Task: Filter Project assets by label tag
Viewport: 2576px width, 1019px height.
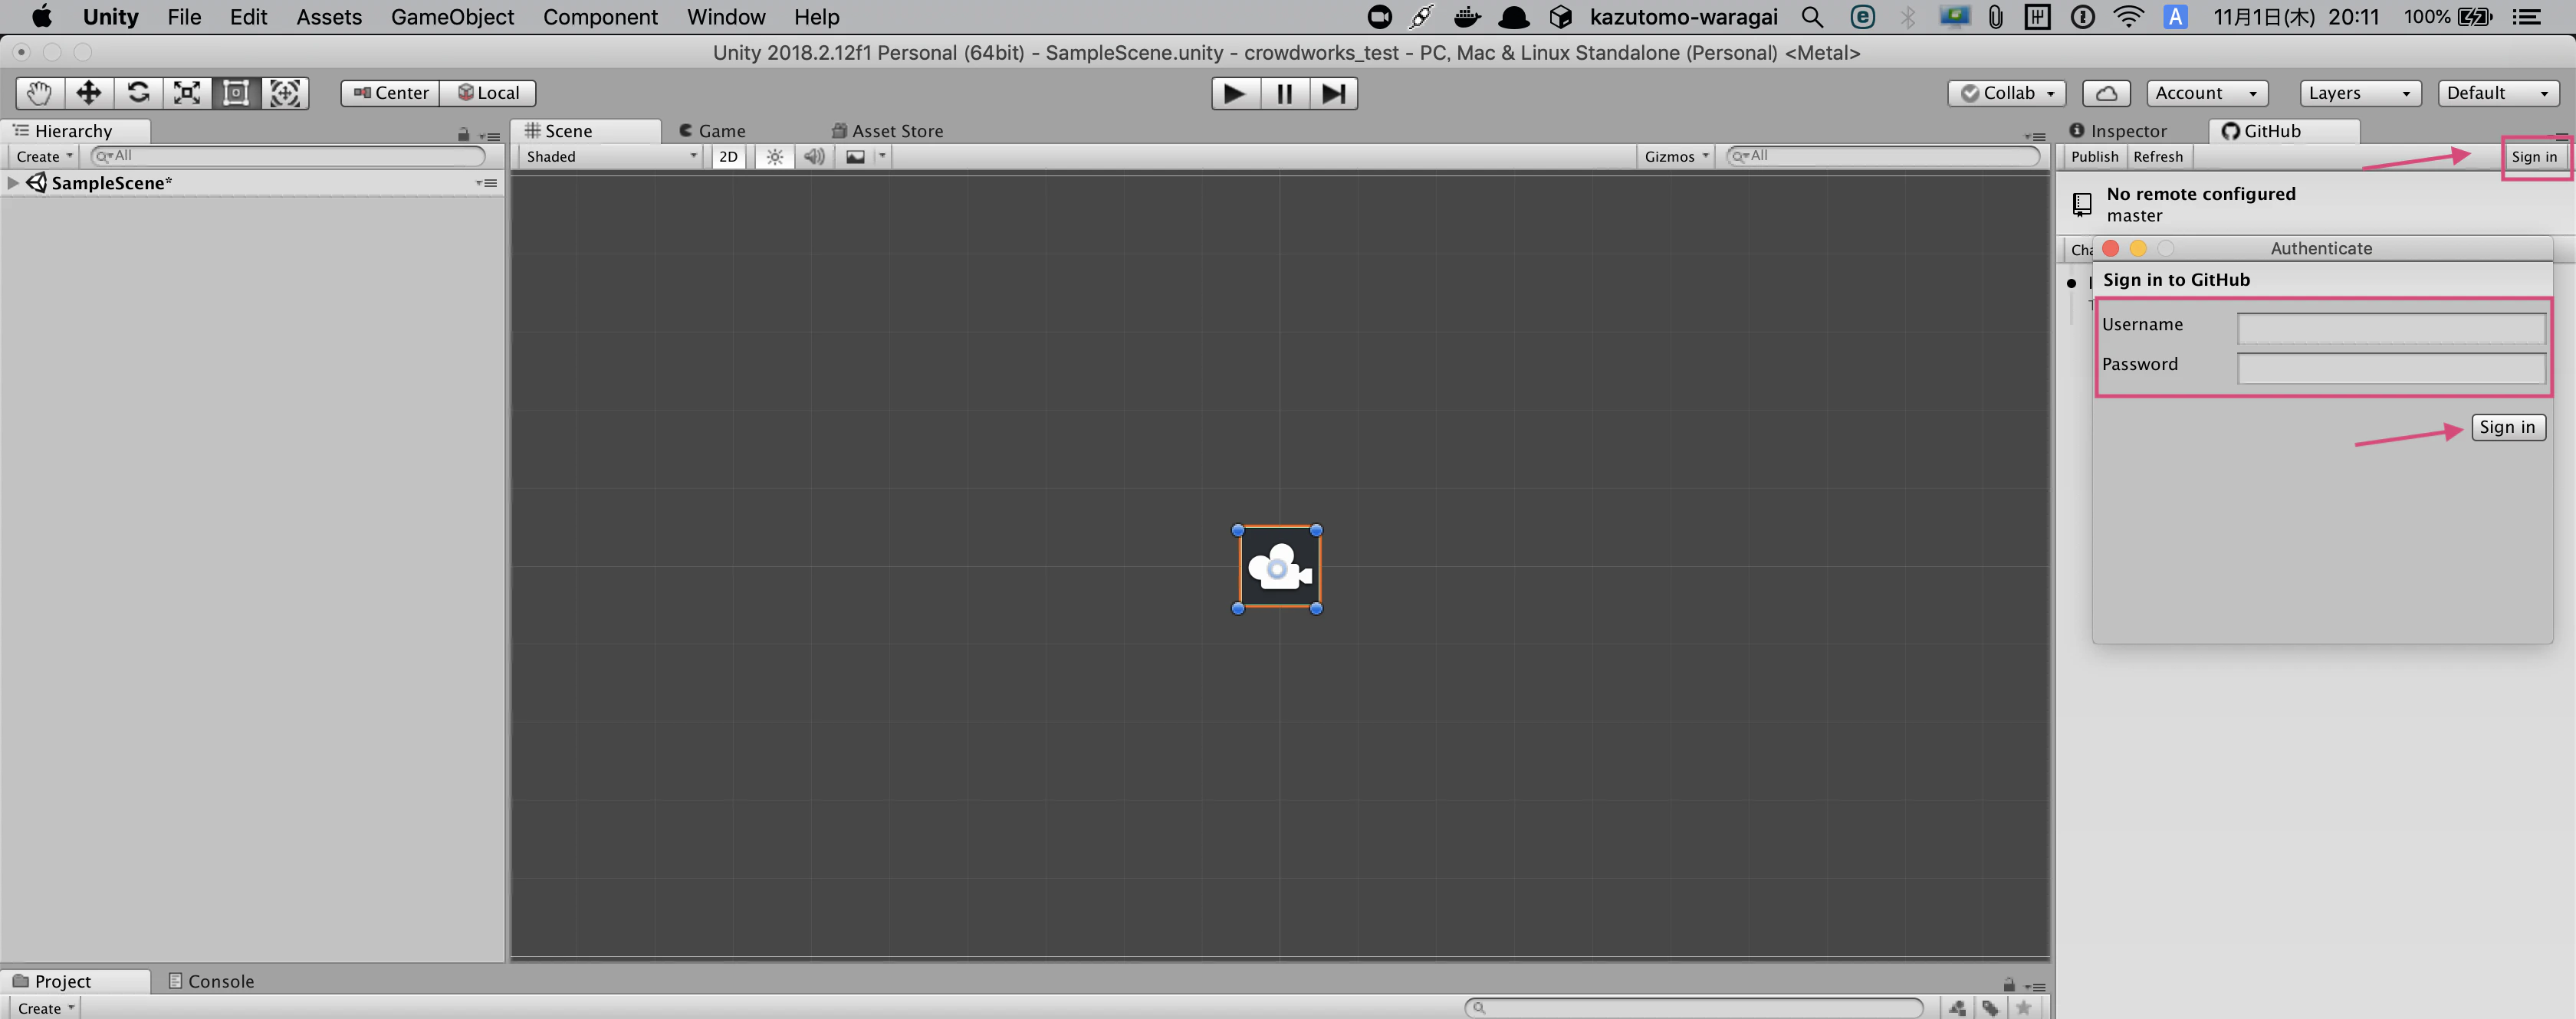Action: [1991, 1008]
